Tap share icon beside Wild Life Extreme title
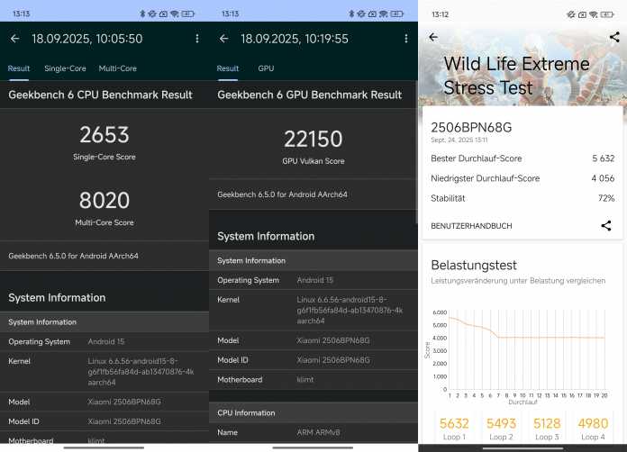Viewport: 627px width, 452px height. [x=614, y=37]
